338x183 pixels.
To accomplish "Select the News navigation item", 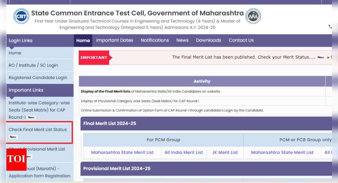I will point(182,40).
